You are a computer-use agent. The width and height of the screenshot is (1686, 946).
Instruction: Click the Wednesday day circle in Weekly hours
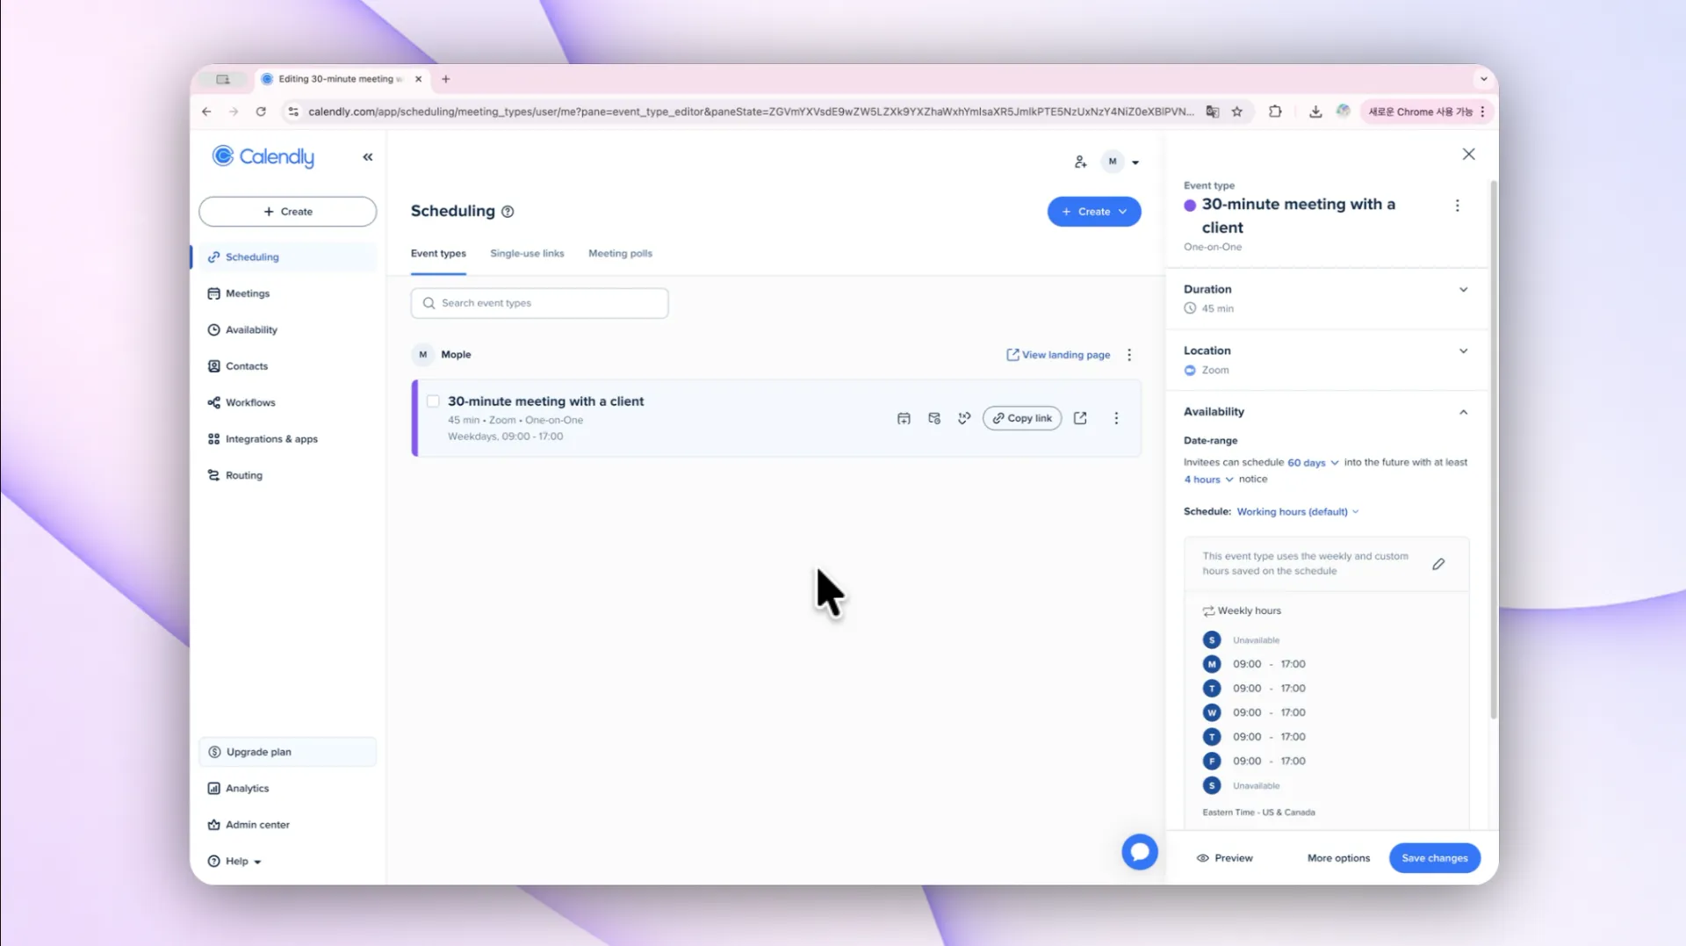pos(1212,712)
